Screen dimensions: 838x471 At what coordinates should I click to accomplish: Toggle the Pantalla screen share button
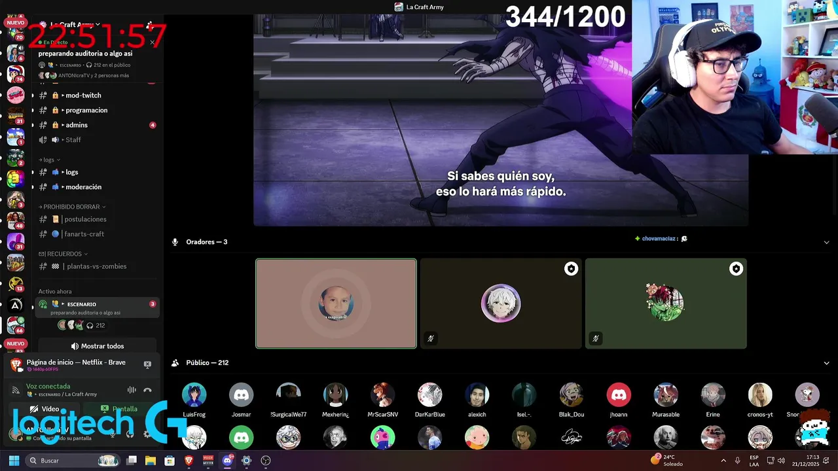click(119, 409)
